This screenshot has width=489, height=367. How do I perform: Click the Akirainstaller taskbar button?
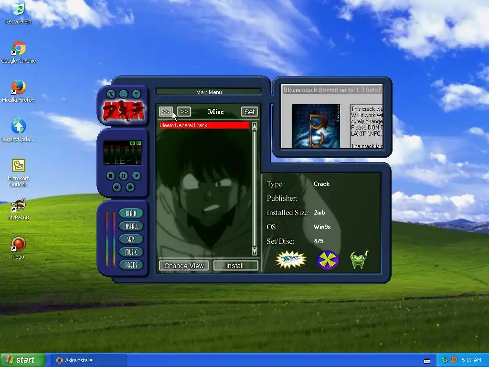tap(88, 360)
